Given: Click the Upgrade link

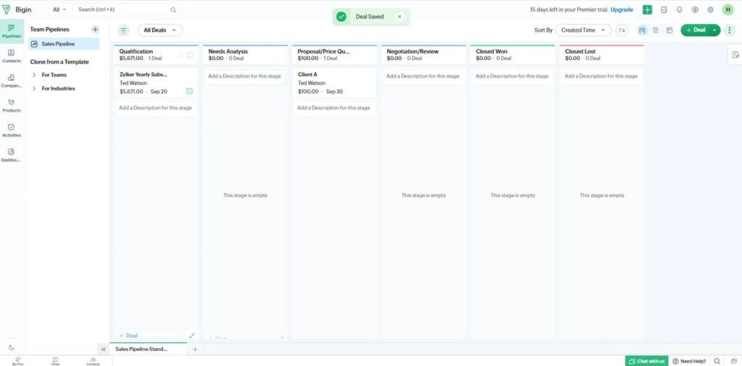Looking at the screenshot, I should click(x=621, y=9).
